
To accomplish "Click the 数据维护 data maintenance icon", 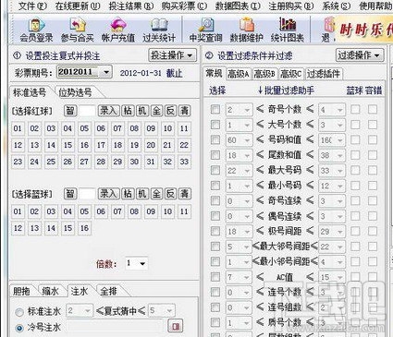I will [247, 30].
